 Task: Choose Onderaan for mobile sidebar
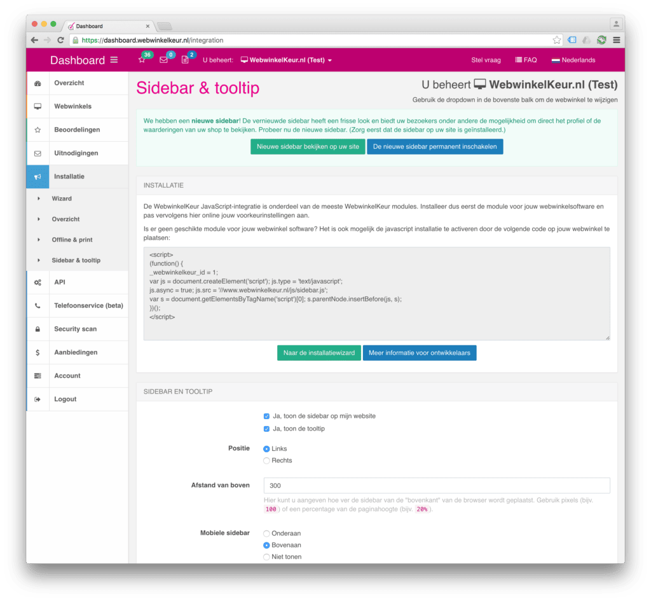[x=267, y=534]
